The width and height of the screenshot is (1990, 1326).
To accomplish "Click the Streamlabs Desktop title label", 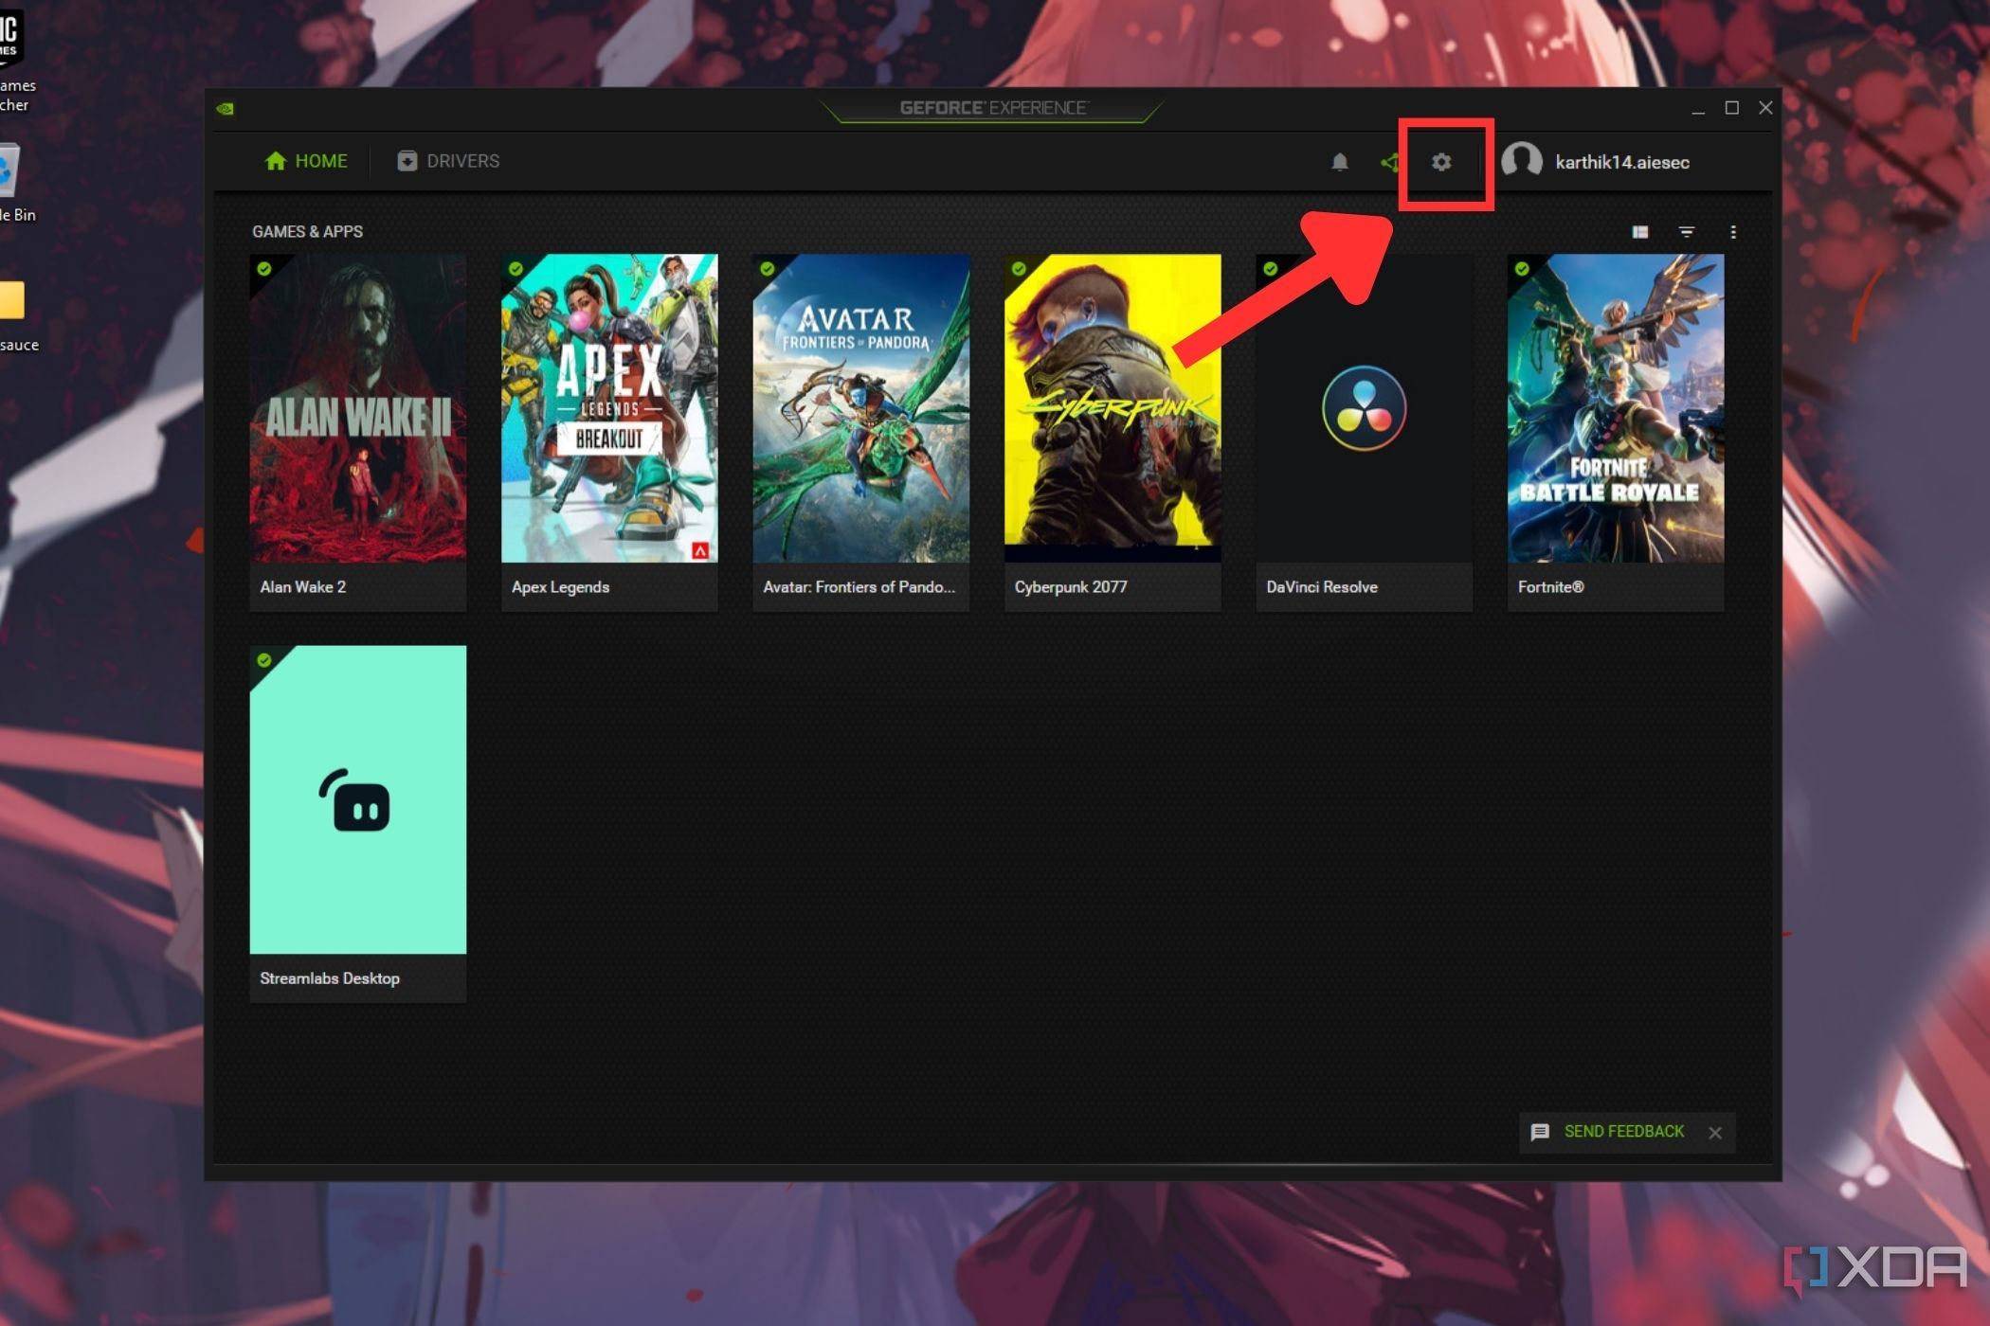I will 330,978.
